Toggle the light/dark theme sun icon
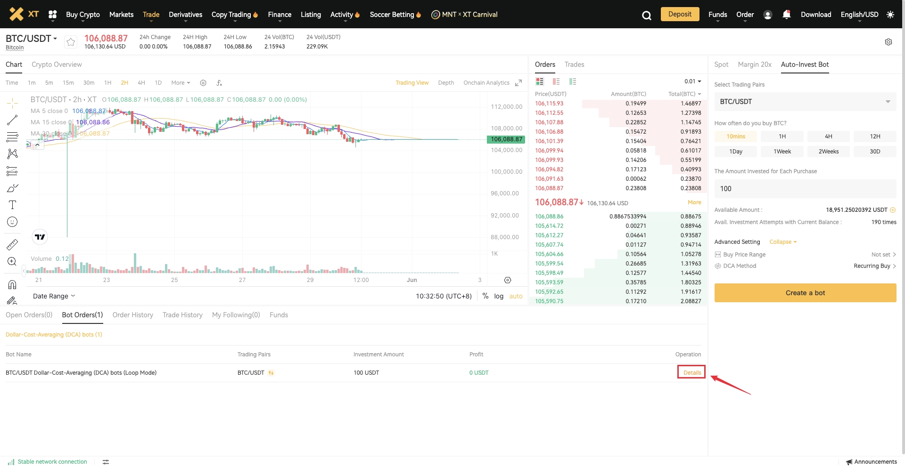 [x=890, y=15]
